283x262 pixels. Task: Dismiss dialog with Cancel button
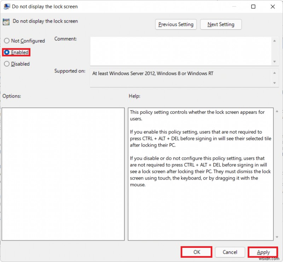point(230,252)
